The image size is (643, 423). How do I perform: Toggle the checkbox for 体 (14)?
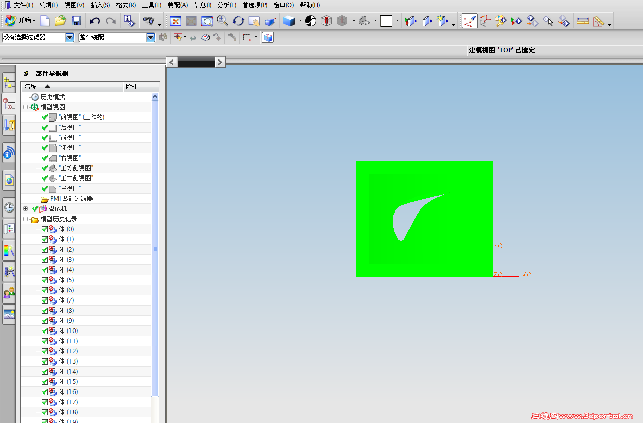[45, 372]
